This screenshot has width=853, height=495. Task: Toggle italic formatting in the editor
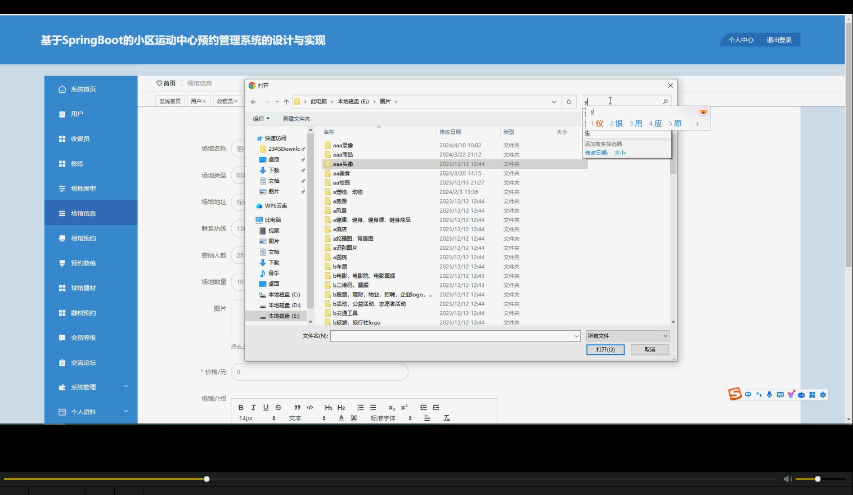(253, 407)
